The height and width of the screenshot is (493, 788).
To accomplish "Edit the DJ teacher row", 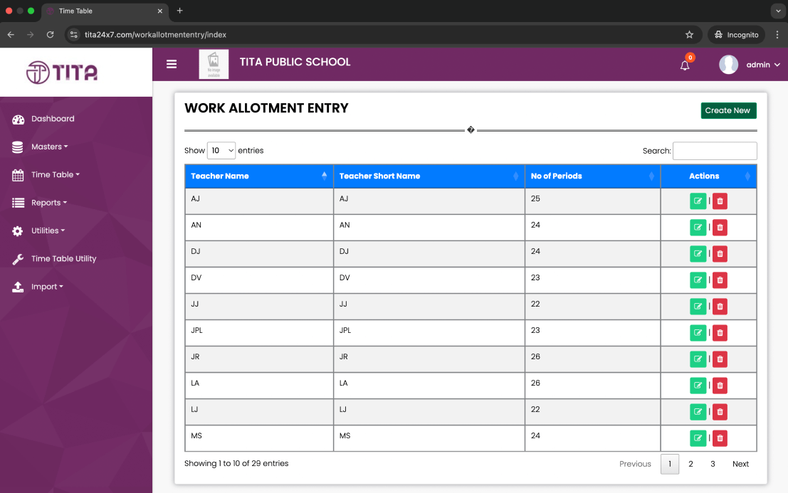I will tap(698, 253).
